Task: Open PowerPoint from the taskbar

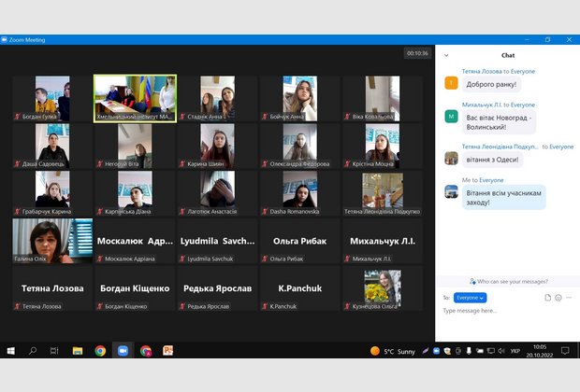Action: pos(168,351)
